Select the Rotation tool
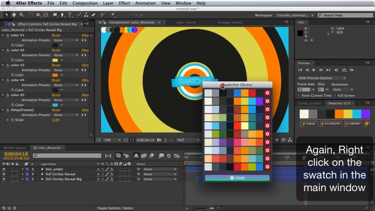The image size is (375, 211). [31, 15]
